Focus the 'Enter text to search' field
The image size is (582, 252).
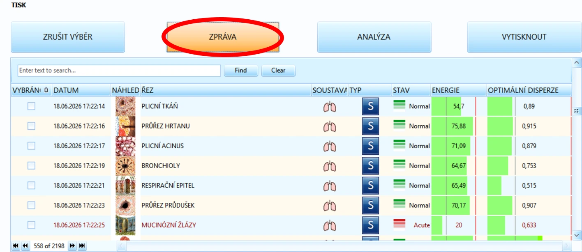tap(119, 71)
